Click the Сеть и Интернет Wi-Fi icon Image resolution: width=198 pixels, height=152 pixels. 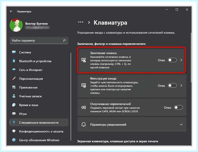(x=14, y=70)
